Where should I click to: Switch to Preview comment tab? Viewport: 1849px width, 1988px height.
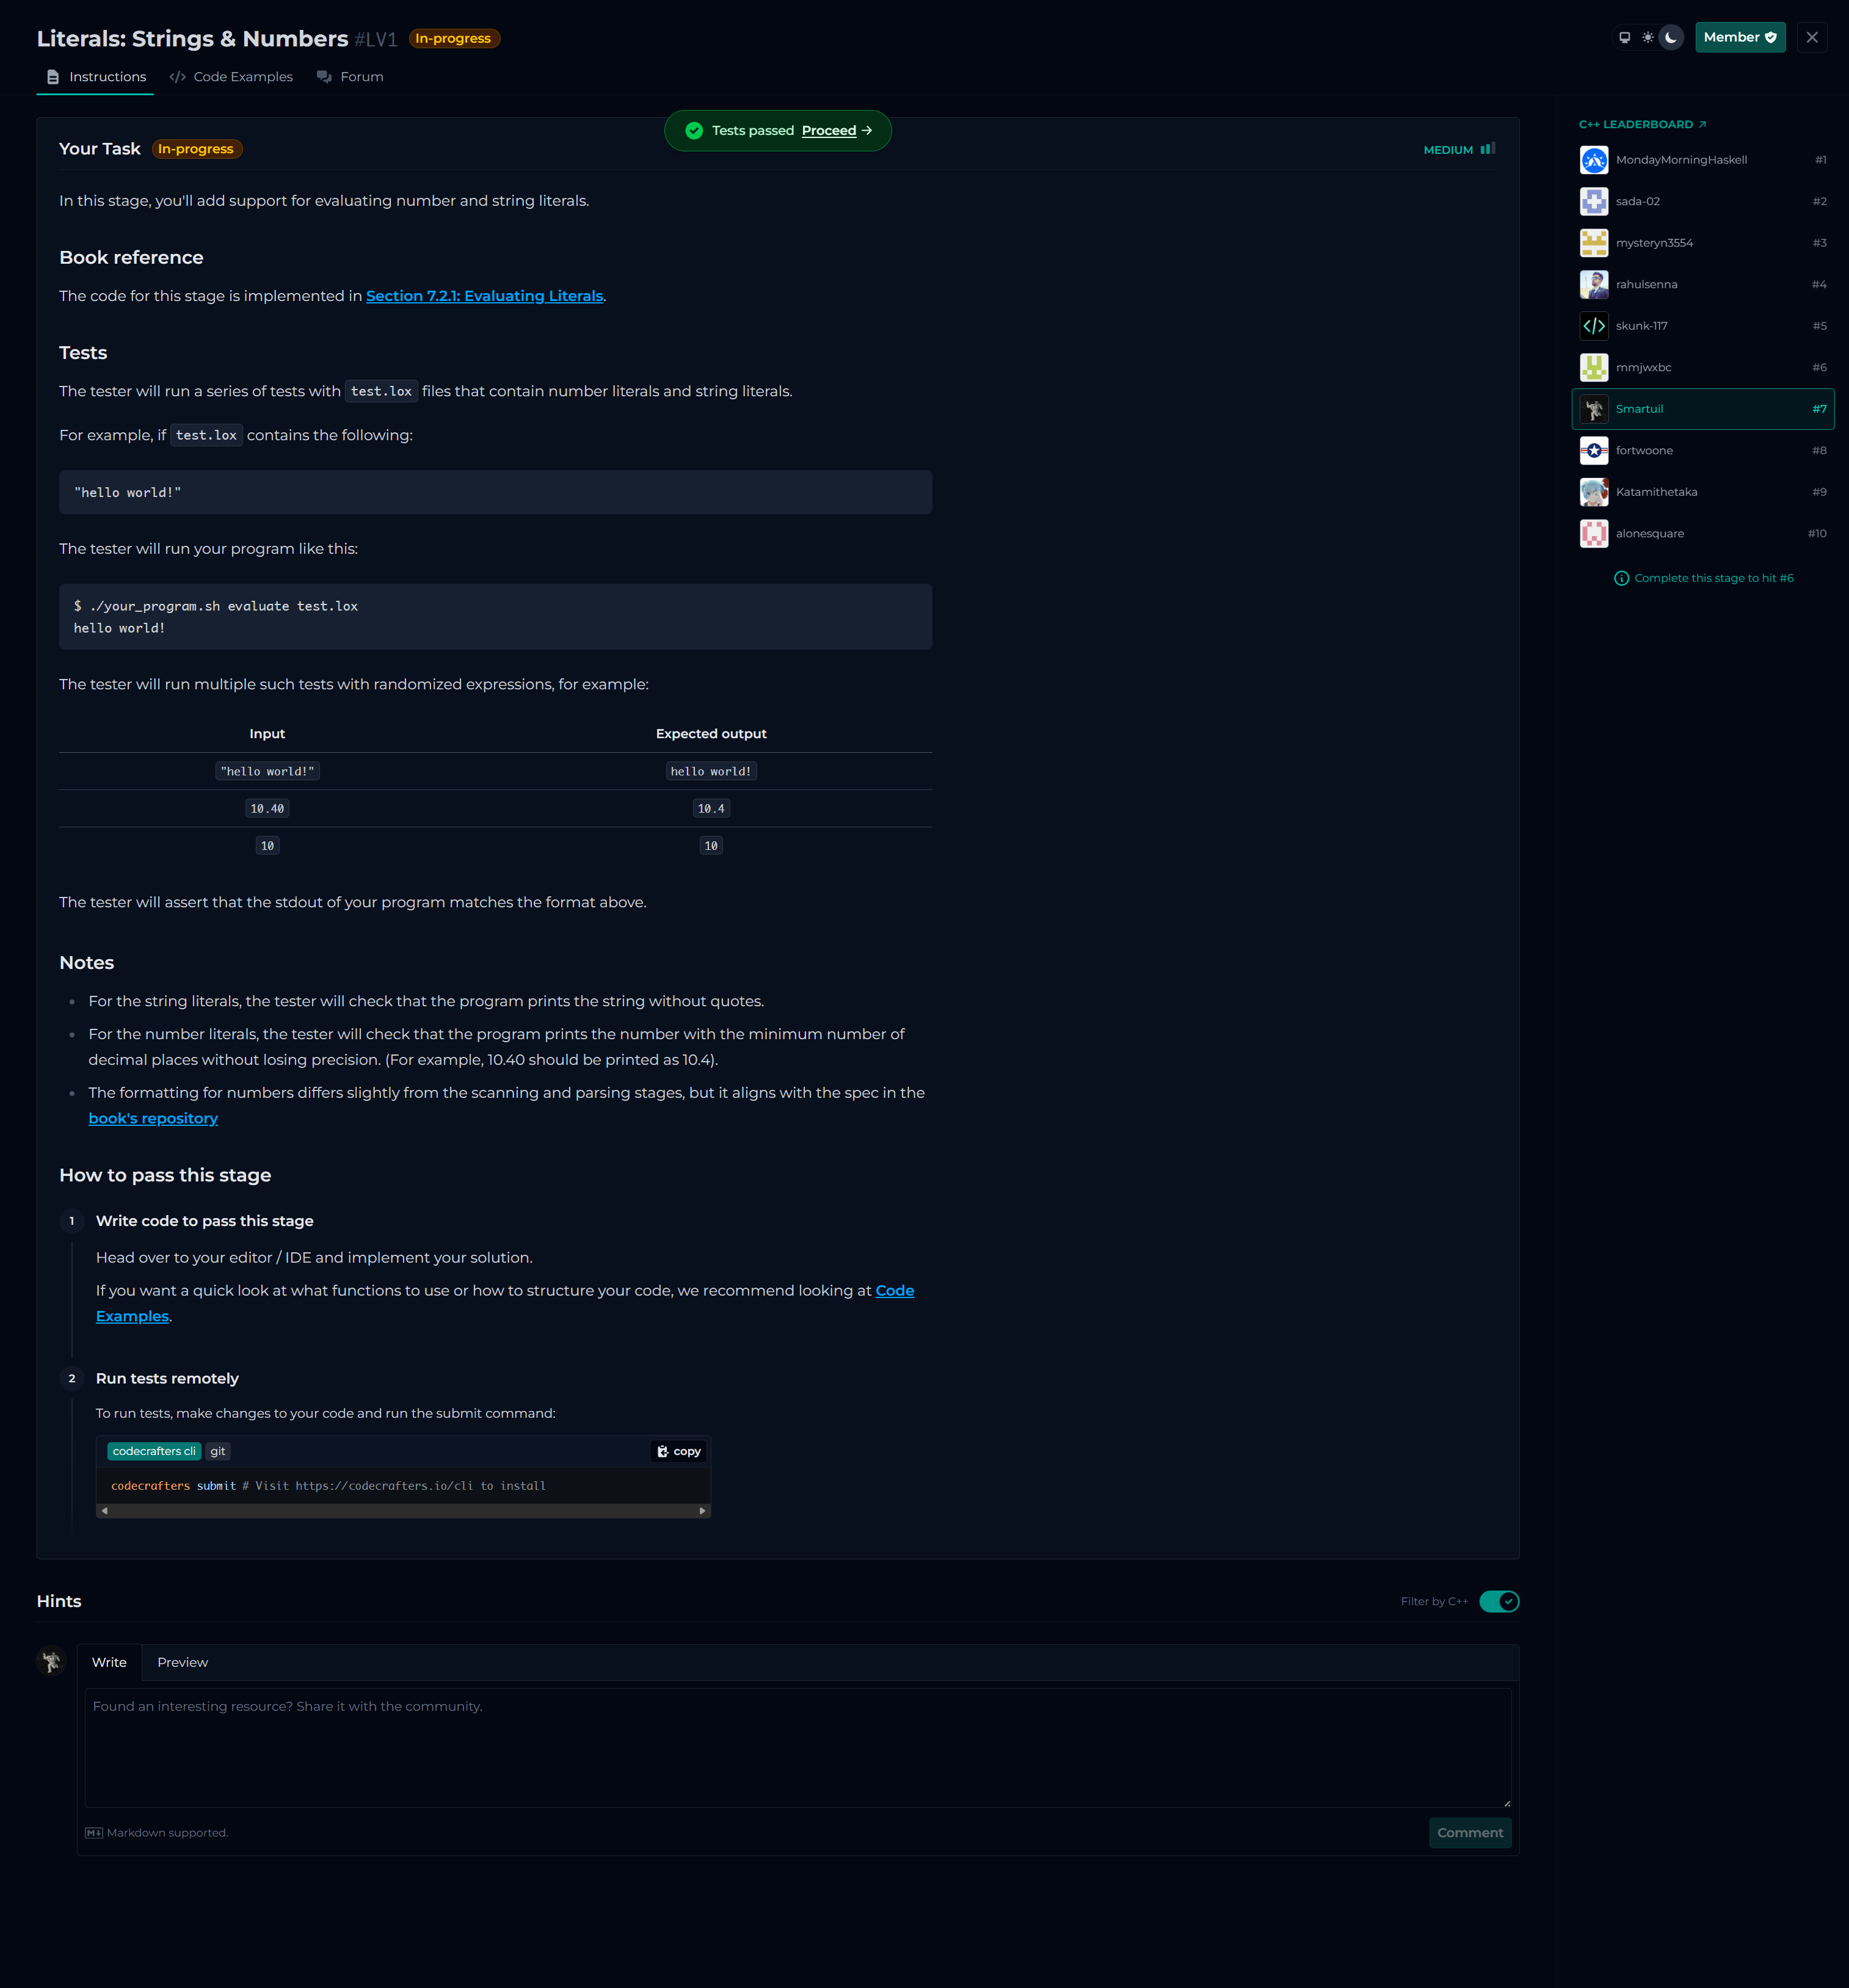[182, 1662]
